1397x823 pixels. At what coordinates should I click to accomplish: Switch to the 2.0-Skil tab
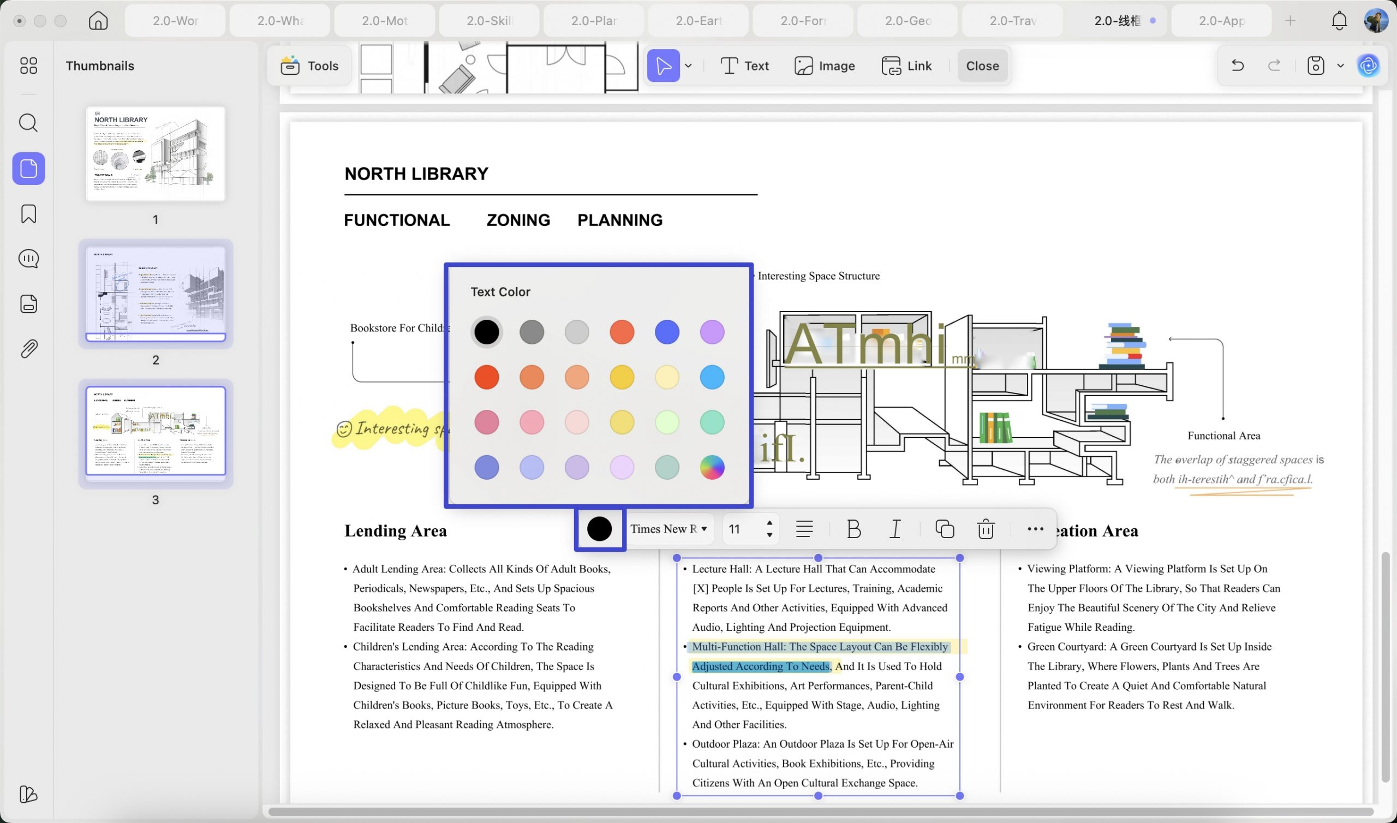(x=489, y=21)
